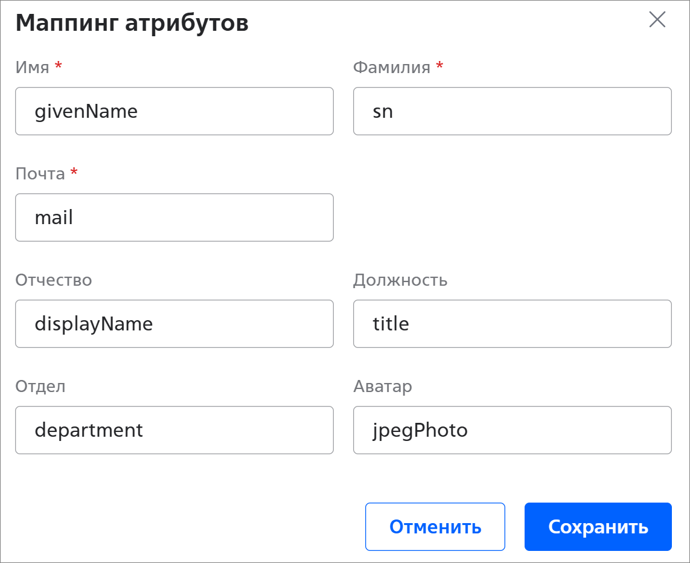
Task: Select the Аватар field containing jpegPhoto
Action: 513,430
